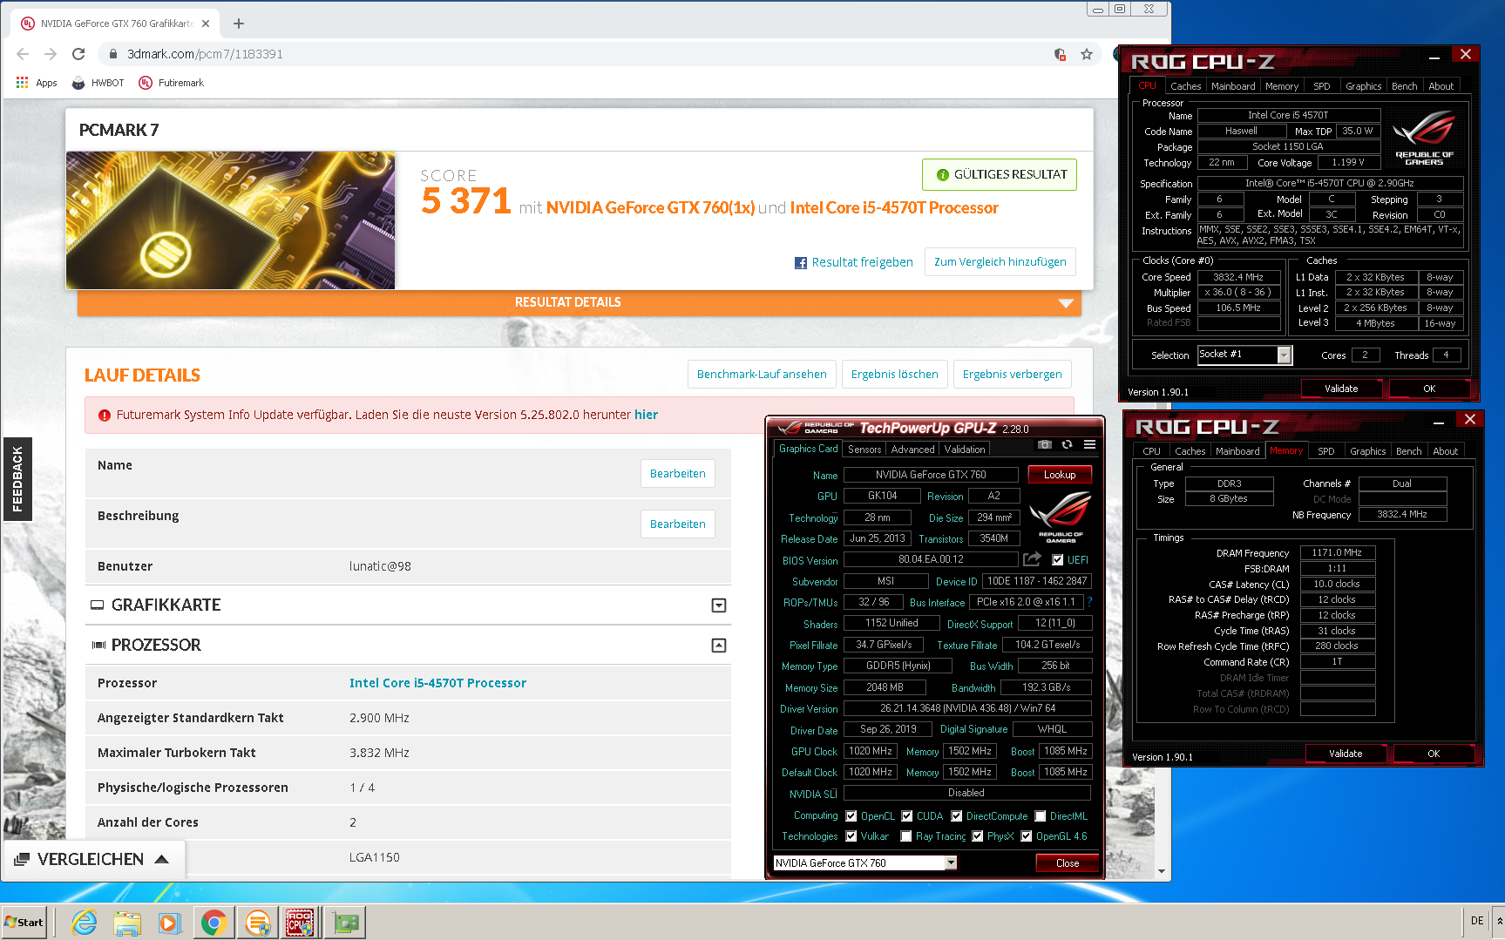Reload the browser page
The height and width of the screenshot is (940, 1505).
coord(78,54)
